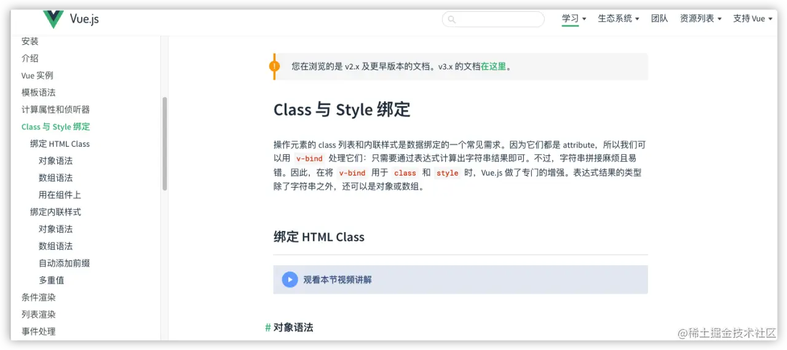Image resolution: width=787 pixels, height=350 pixels.
Task: Jump to 用在组件上 in sidebar
Action: (60, 195)
